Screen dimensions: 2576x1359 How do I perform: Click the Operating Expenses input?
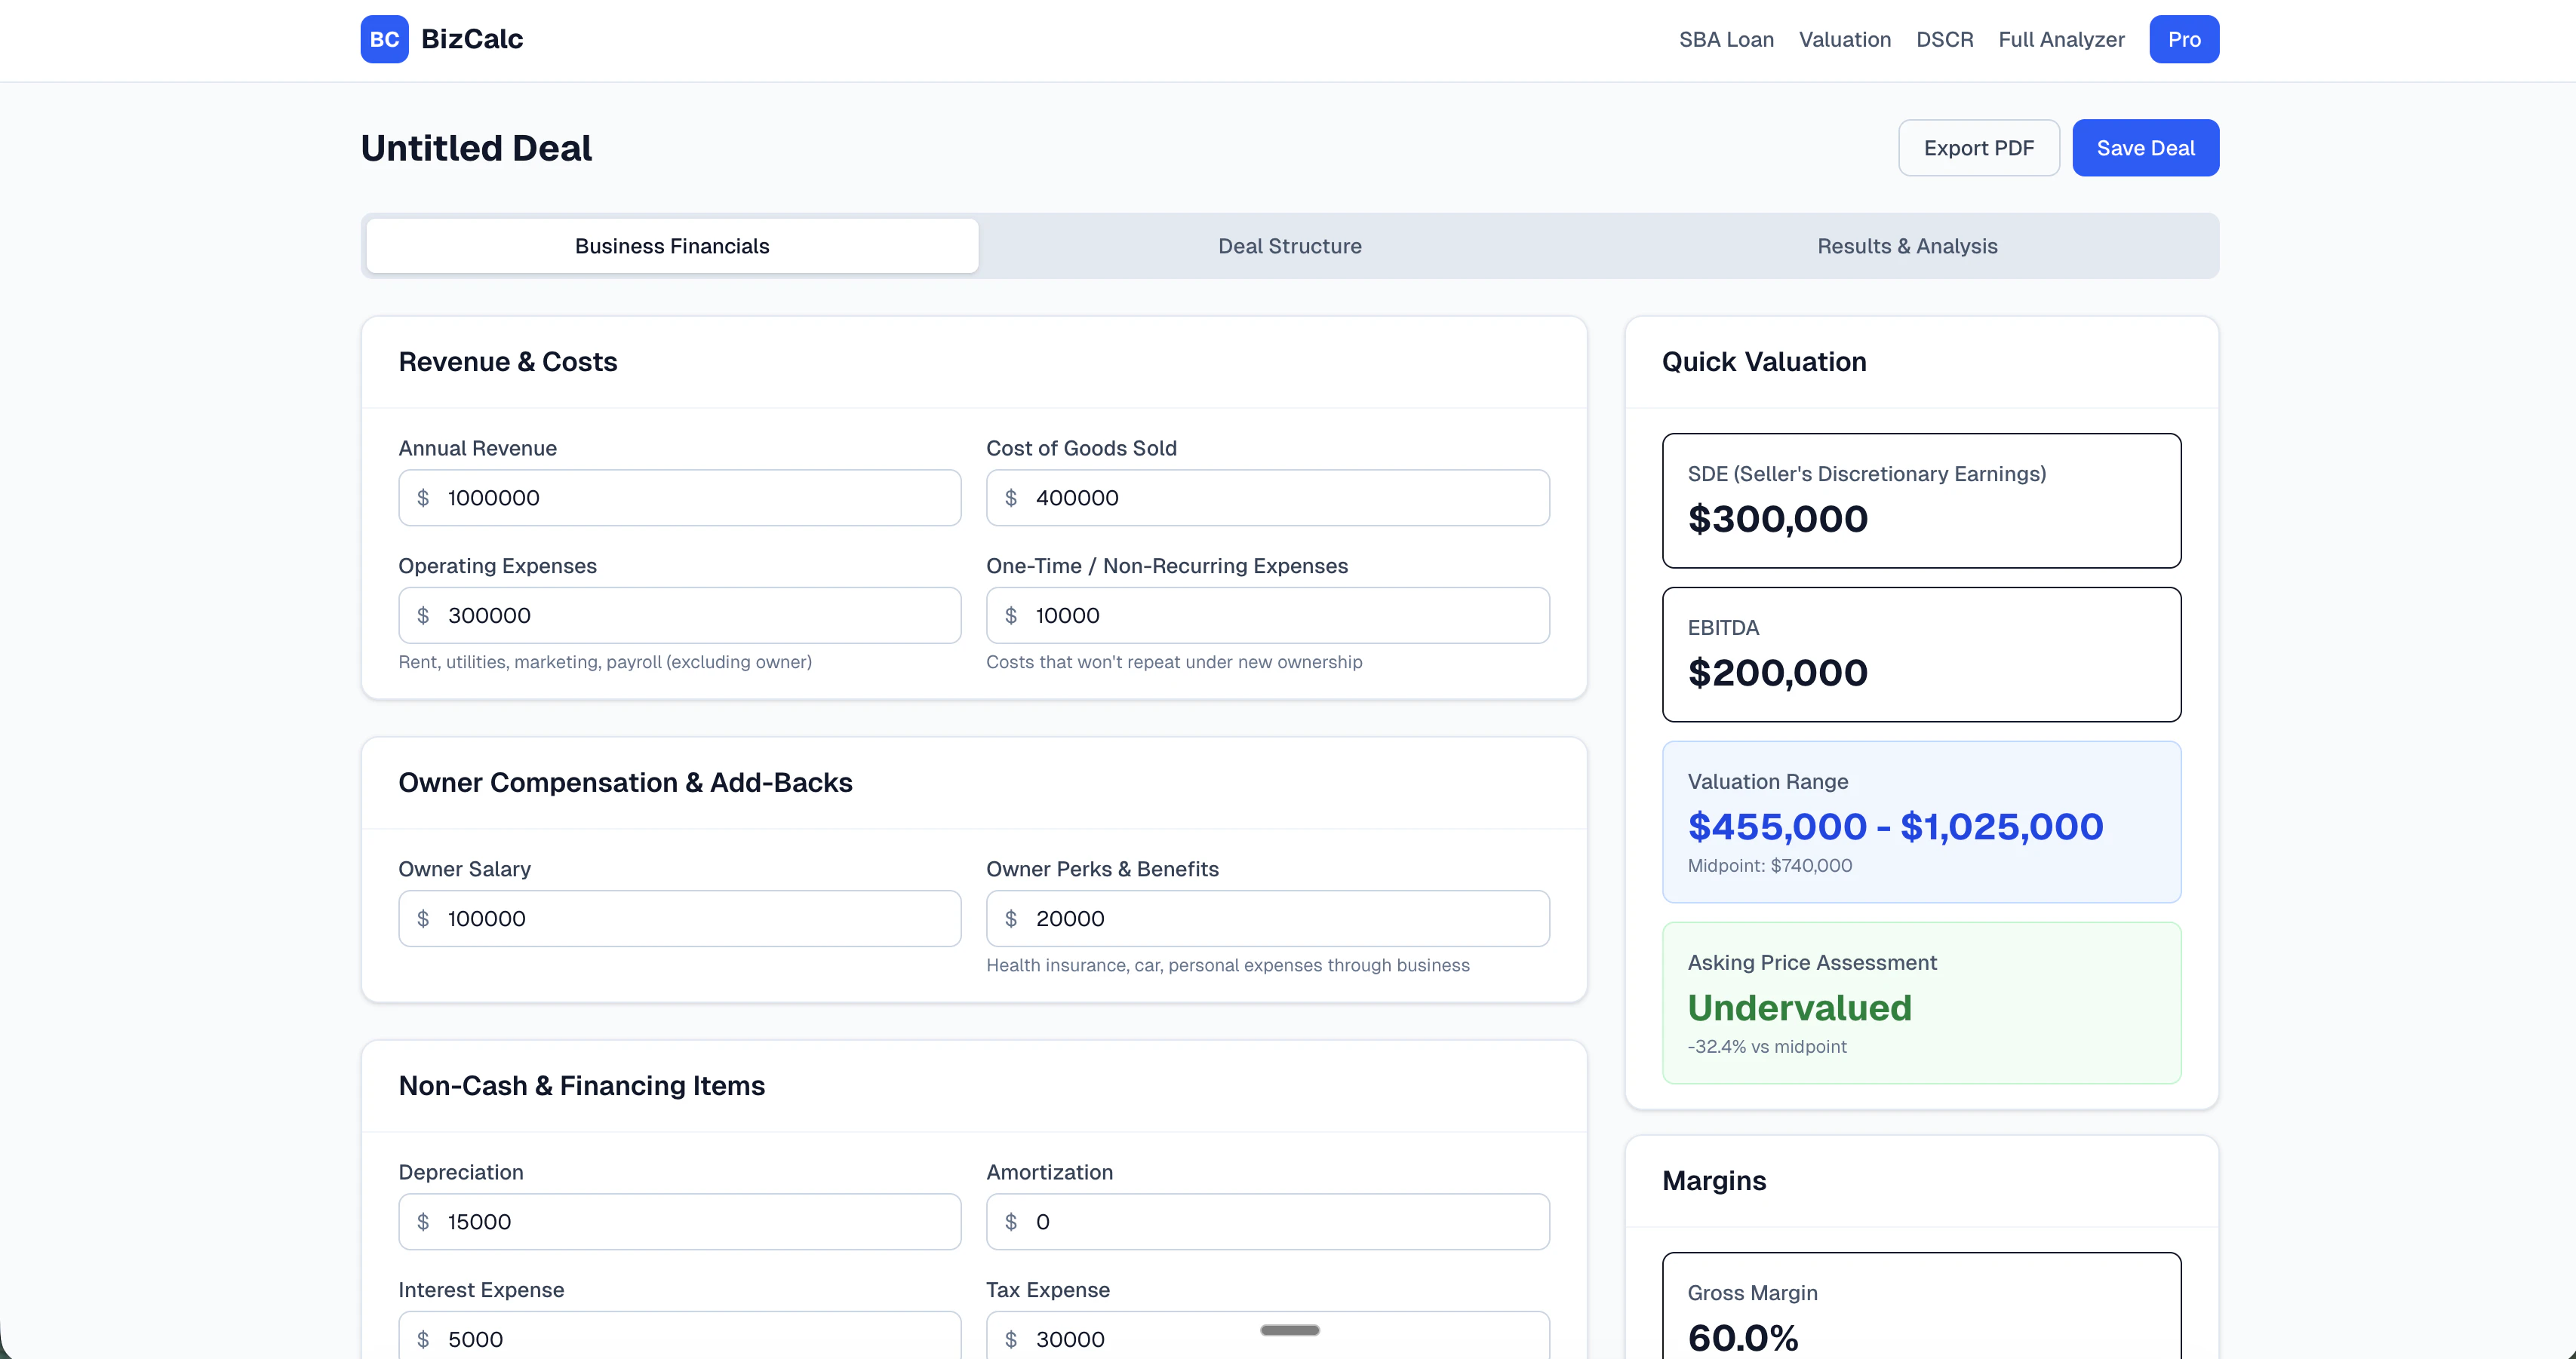pyautogui.click(x=680, y=615)
